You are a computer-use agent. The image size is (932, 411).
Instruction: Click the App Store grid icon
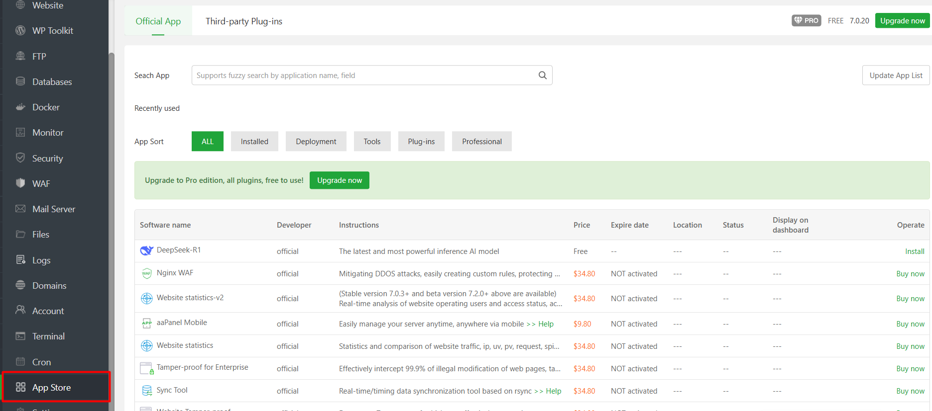(20, 387)
